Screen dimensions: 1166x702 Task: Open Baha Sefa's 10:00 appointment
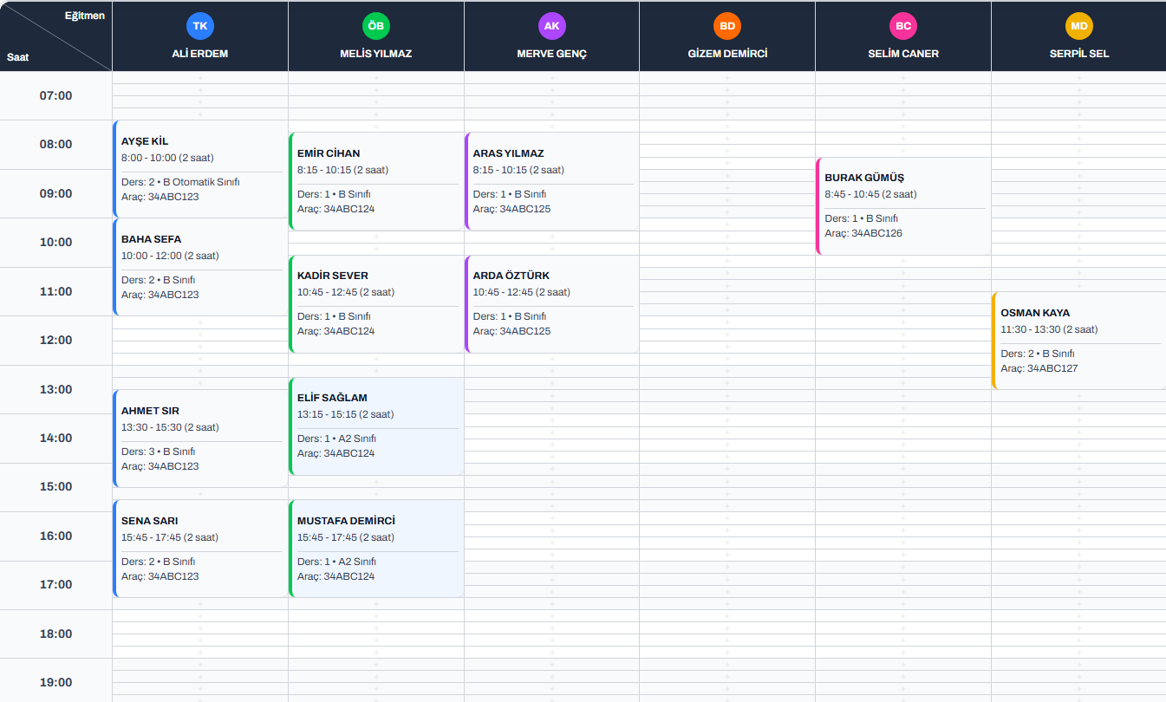coord(200,266)
